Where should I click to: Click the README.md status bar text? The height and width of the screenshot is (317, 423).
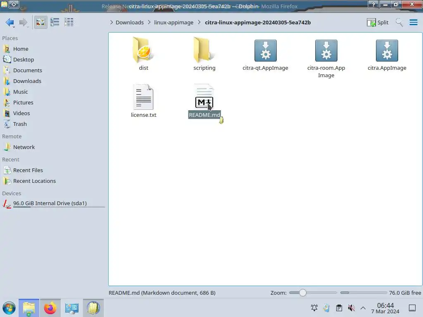tap(162, 293)
